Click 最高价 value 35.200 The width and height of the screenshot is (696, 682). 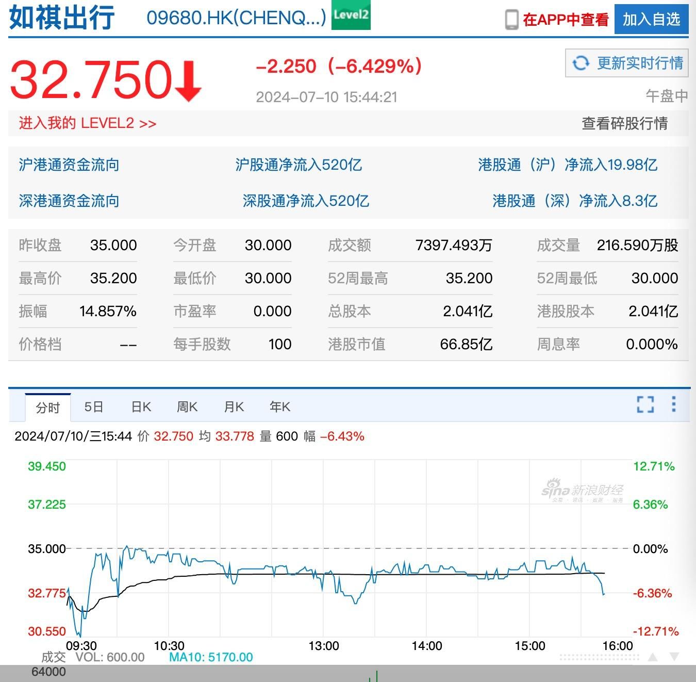click(x=113, y=278)
